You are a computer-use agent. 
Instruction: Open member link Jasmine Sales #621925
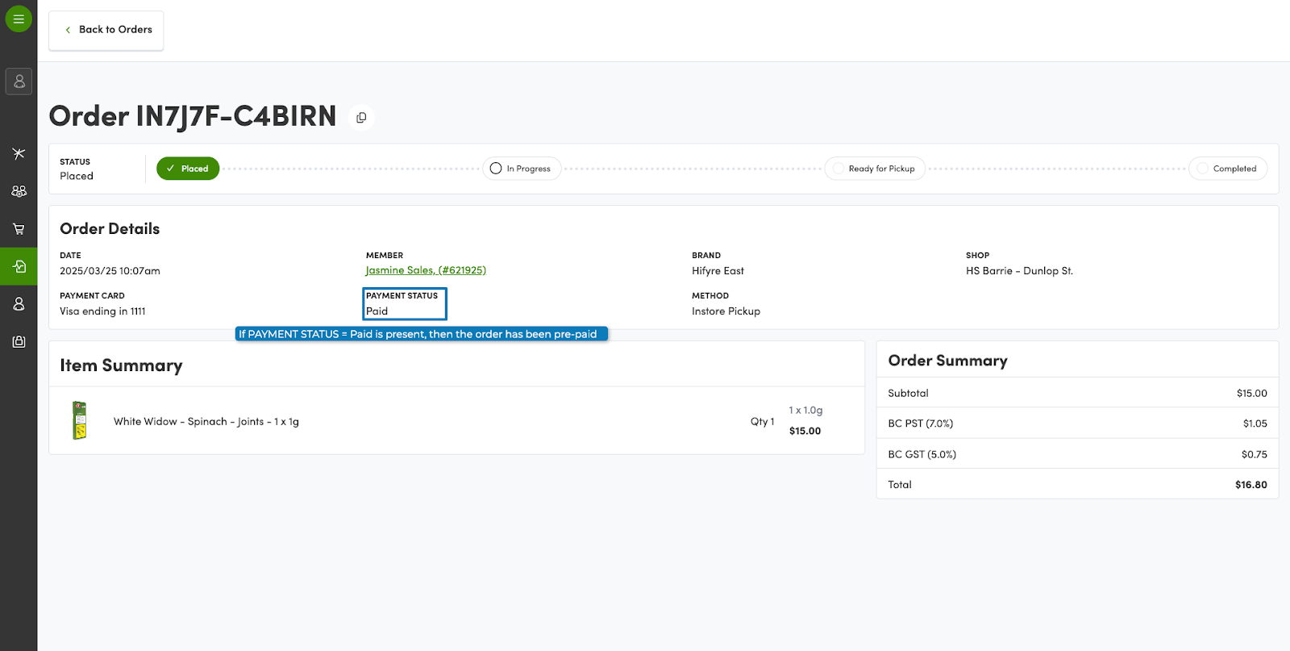(x=426, y=270)
